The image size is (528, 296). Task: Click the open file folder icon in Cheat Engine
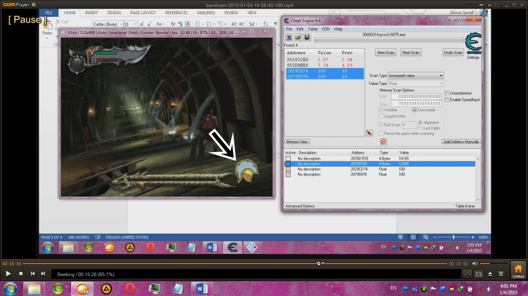[x=298, y=38]
